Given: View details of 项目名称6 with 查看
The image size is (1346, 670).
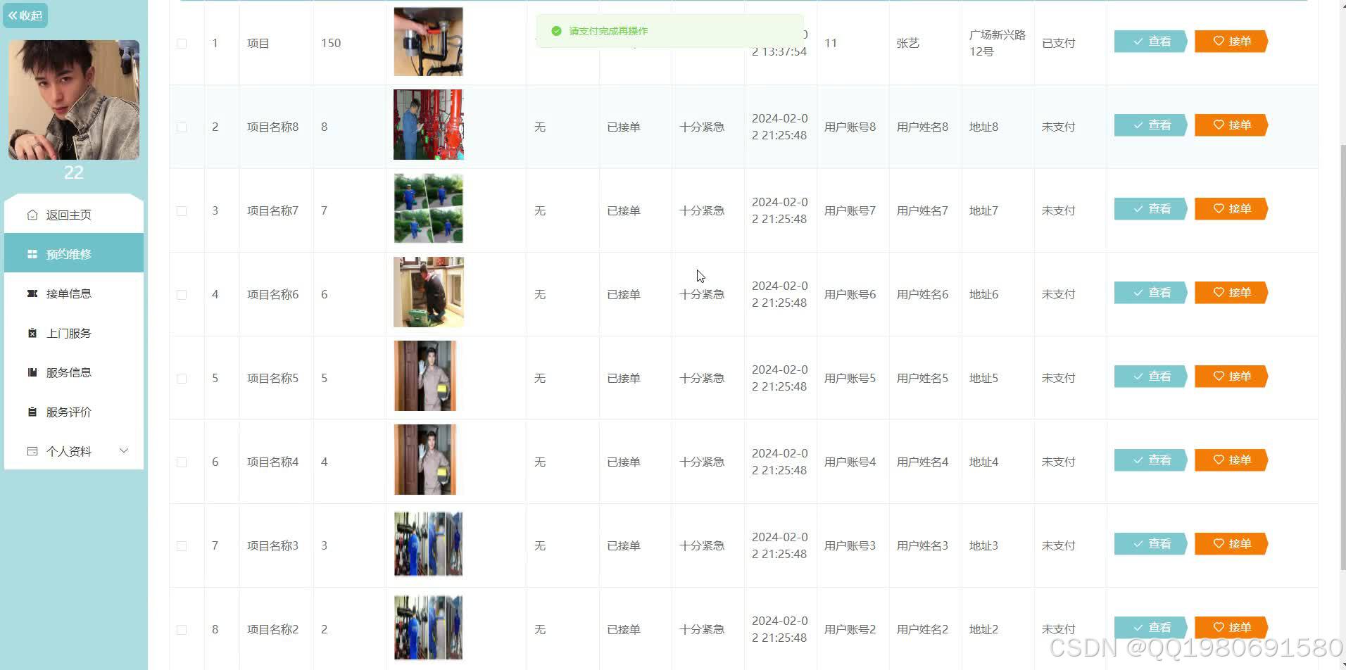Looking at the screenshot, I should click(1151, 293).
